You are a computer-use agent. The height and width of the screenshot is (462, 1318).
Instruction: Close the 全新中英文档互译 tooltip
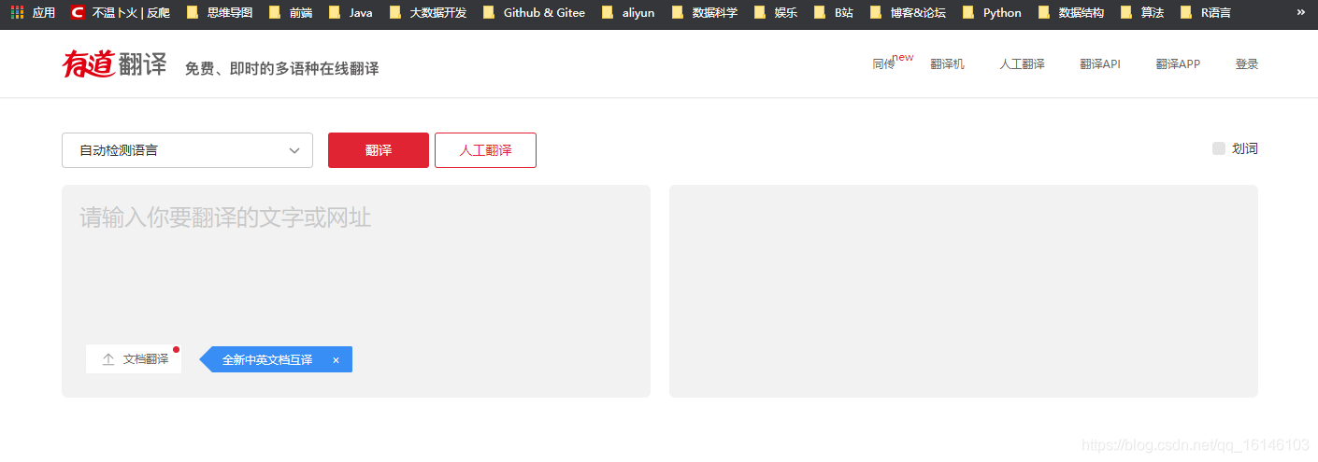pos(337,360)
